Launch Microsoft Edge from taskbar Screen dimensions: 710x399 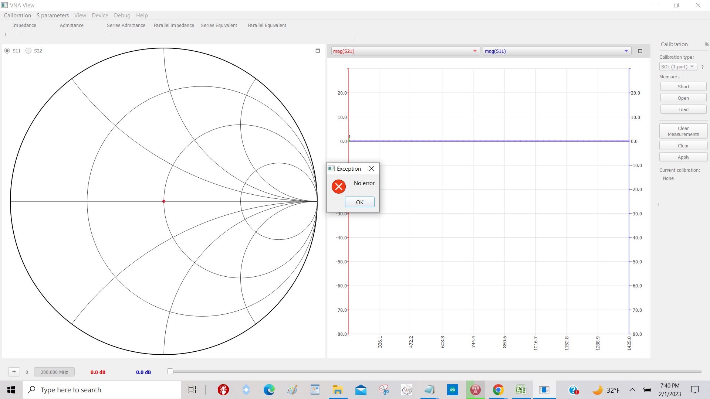[x=269, y=390]
